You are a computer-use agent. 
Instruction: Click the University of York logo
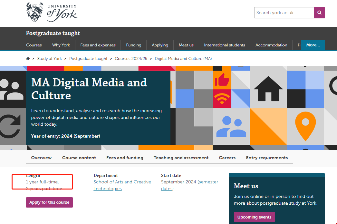52,12
